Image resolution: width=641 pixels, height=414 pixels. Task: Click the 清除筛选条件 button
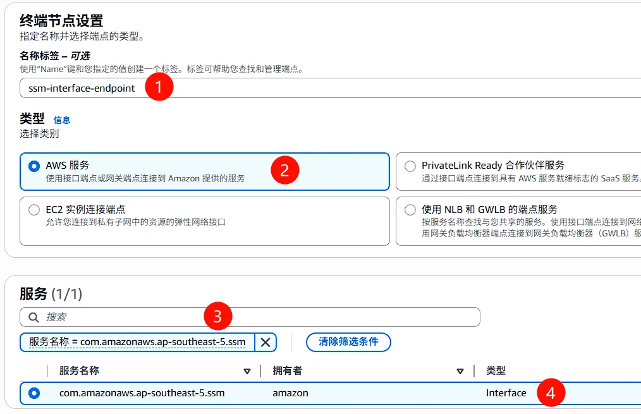click(348, 342)
